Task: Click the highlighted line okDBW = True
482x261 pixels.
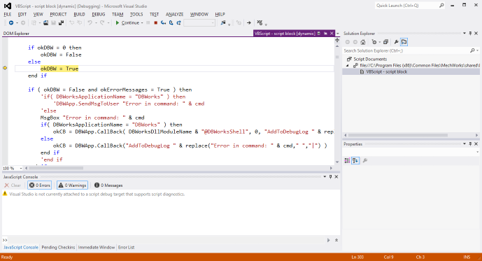Action: (x=59, y=69)
